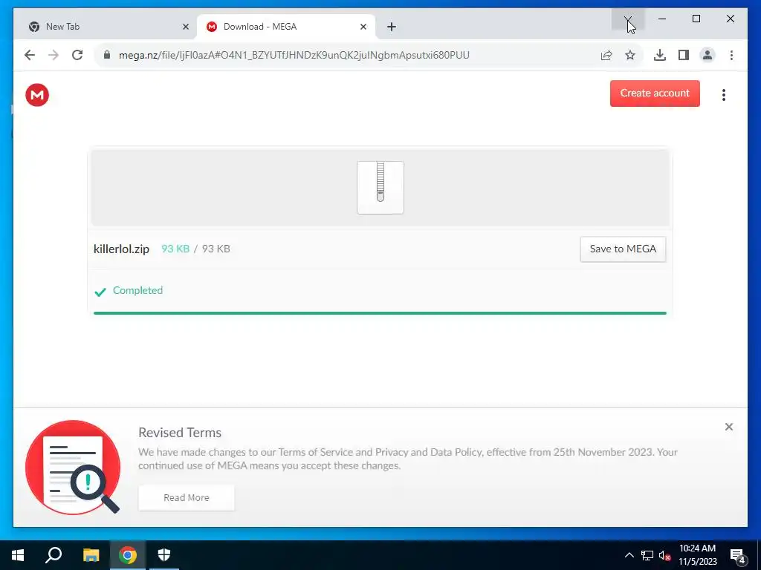Image resolution: width=761 pixels, height=570 pixels.
Task: Open MEGA page three-dot menu
Action: [724, 95]
